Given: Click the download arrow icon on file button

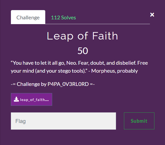Looking at the screenshot, I should click(x=16, y=99).
